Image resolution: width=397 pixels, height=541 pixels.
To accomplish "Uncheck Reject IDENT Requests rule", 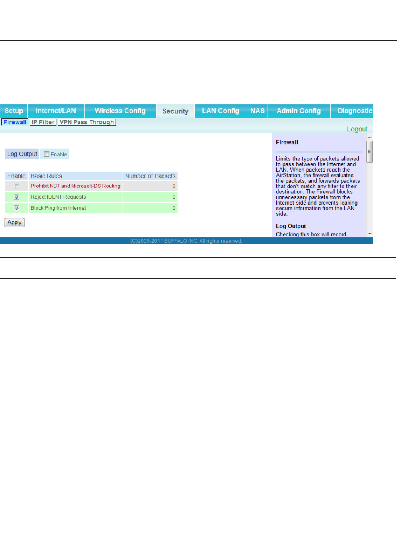I will coord(17,197).
